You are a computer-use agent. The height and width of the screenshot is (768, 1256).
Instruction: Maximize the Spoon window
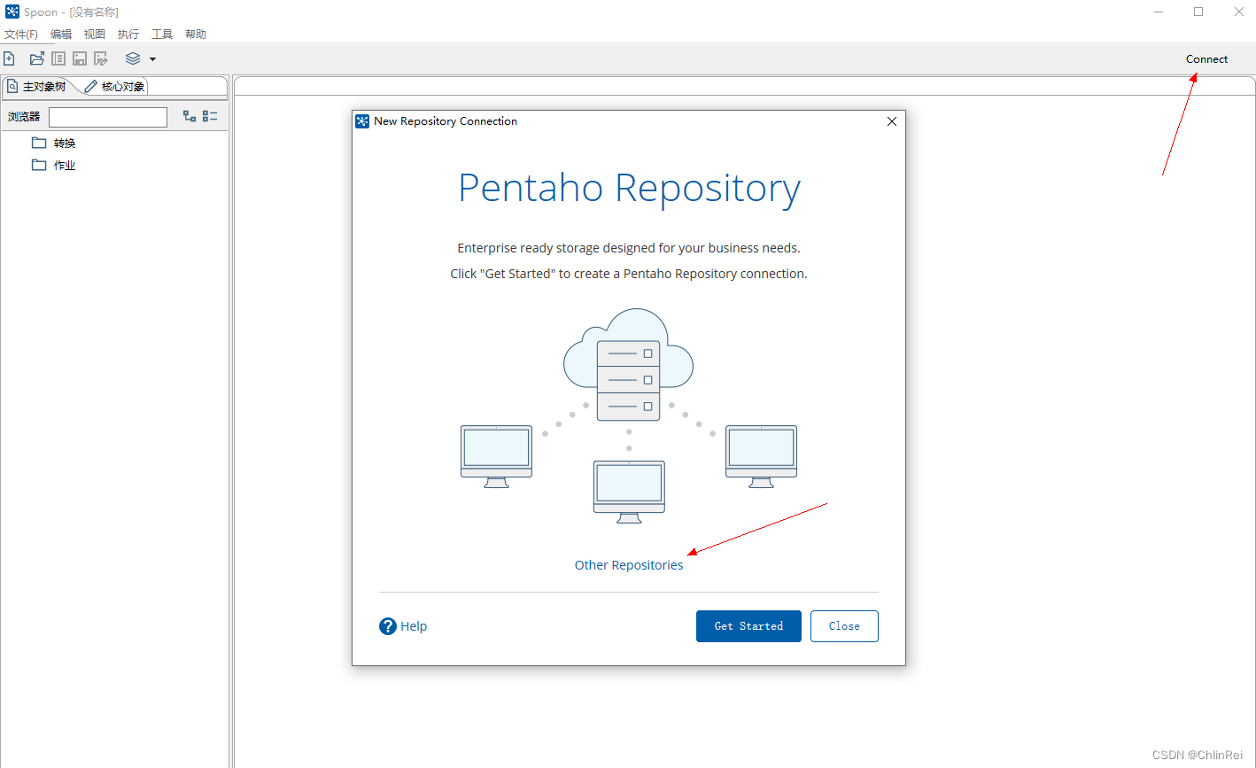tap(1198, 12)
